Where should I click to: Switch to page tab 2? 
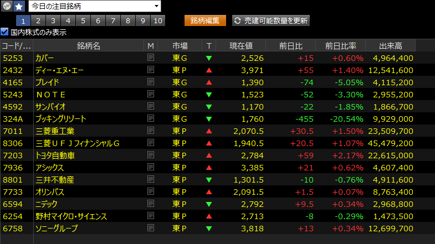click(38, 21)
